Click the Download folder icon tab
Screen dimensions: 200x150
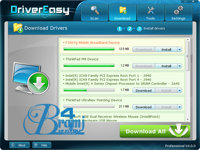click(x=123, y=13)
